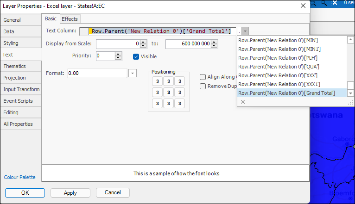This screenshot has width=355, height=204.
Task: Open the Colour Palette link
Action: pos(19,177)
